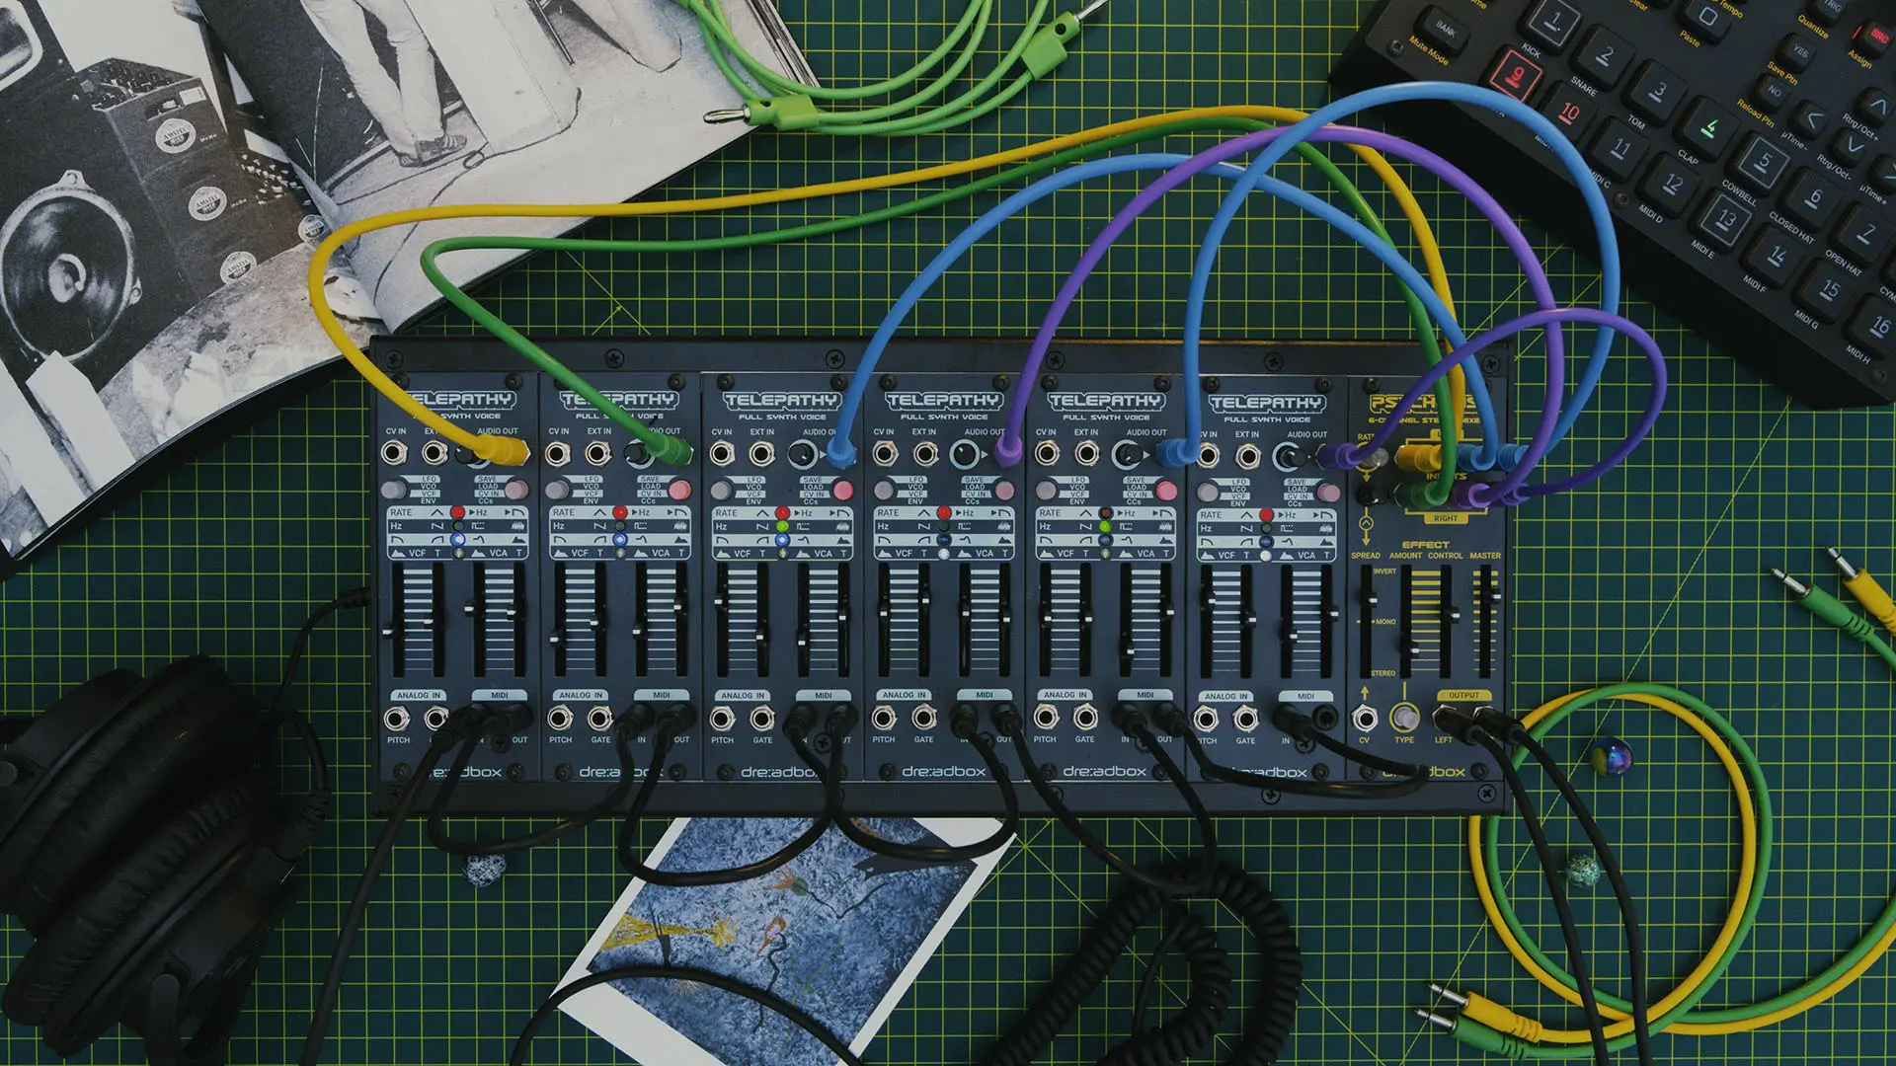Screen dimensions: 1896x1066
Task: Select the red RATE LED on first Telepathy
Action: [457, 512]
